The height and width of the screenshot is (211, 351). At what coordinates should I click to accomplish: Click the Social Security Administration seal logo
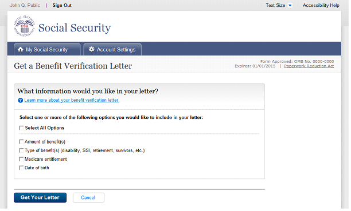(x=25, y=26)
